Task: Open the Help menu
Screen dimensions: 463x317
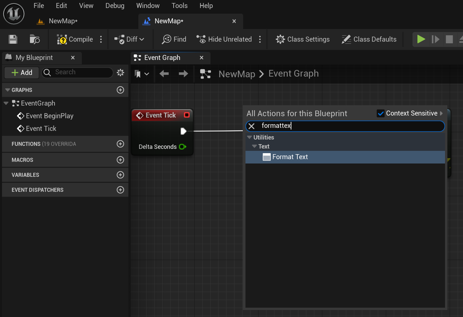Action: point(206,6)
